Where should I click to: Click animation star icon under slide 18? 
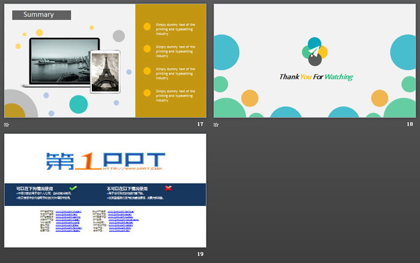pos(216,124)
